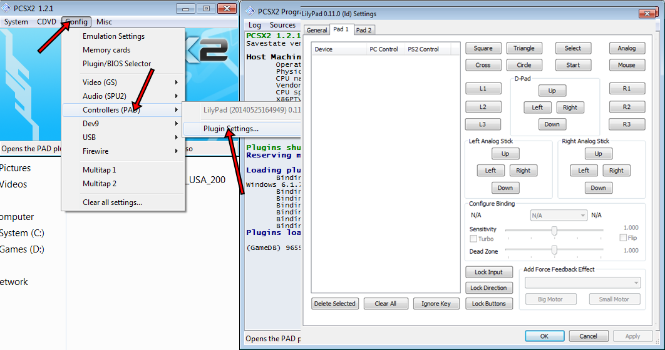Bind D-Pad Up

552,91
